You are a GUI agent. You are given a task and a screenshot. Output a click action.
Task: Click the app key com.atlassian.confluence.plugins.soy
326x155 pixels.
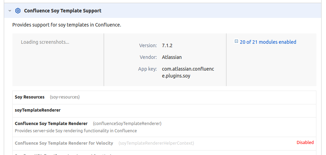188,72
